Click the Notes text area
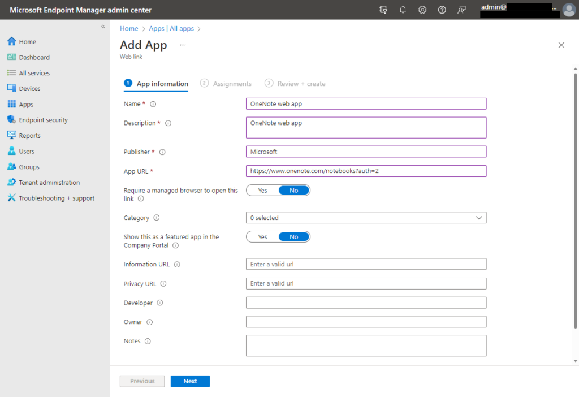The height and width of the screenshot is (397, 579). point(366,346)
